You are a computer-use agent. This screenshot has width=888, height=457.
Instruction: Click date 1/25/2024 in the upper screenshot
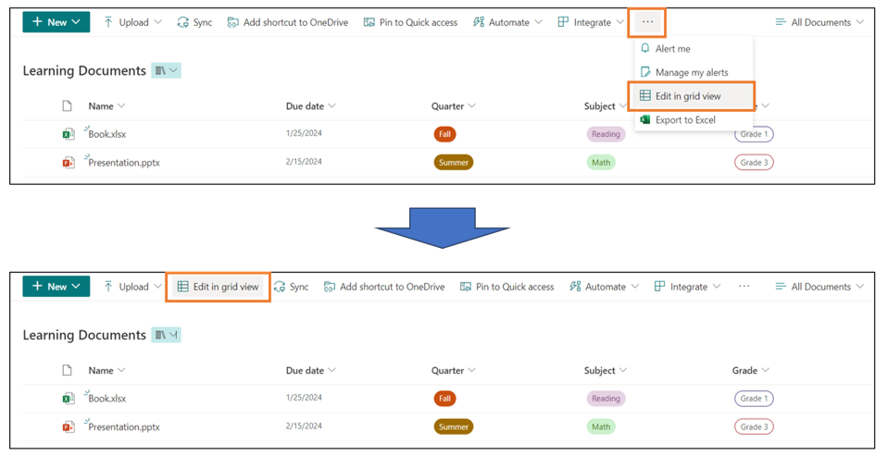point(304,133)
